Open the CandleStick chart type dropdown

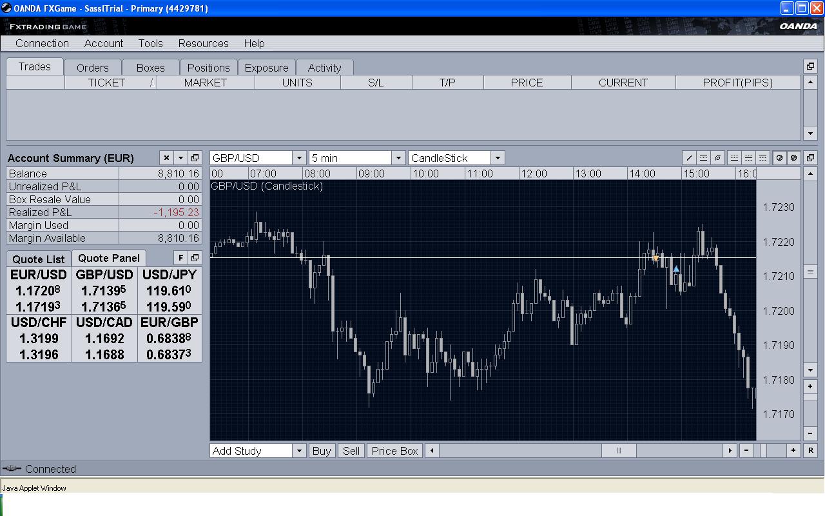498,158
